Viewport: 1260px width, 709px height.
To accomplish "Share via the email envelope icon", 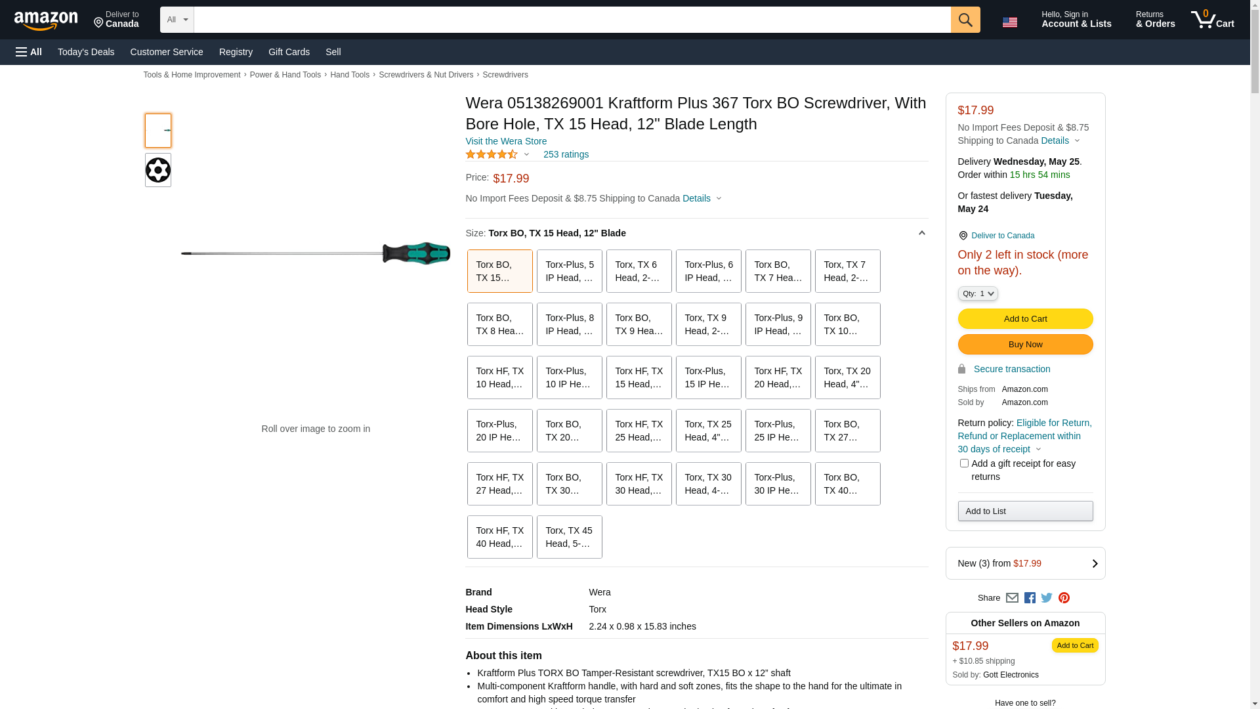I will (1012, 598).
